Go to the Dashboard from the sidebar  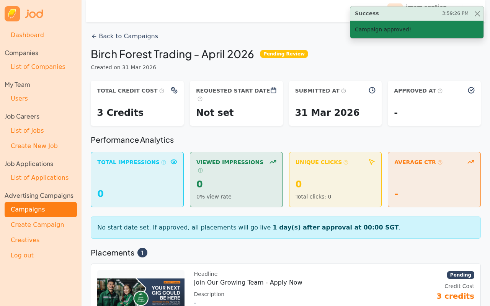(27, 35)
